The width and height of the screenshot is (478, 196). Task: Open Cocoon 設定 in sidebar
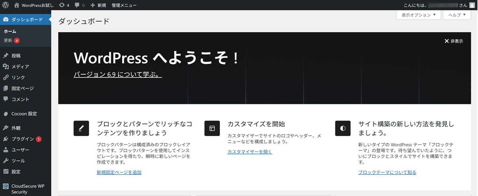pos(24,113)
